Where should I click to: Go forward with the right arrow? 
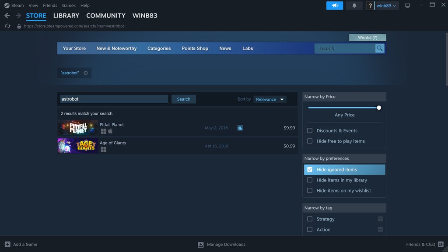coord(18,16)
